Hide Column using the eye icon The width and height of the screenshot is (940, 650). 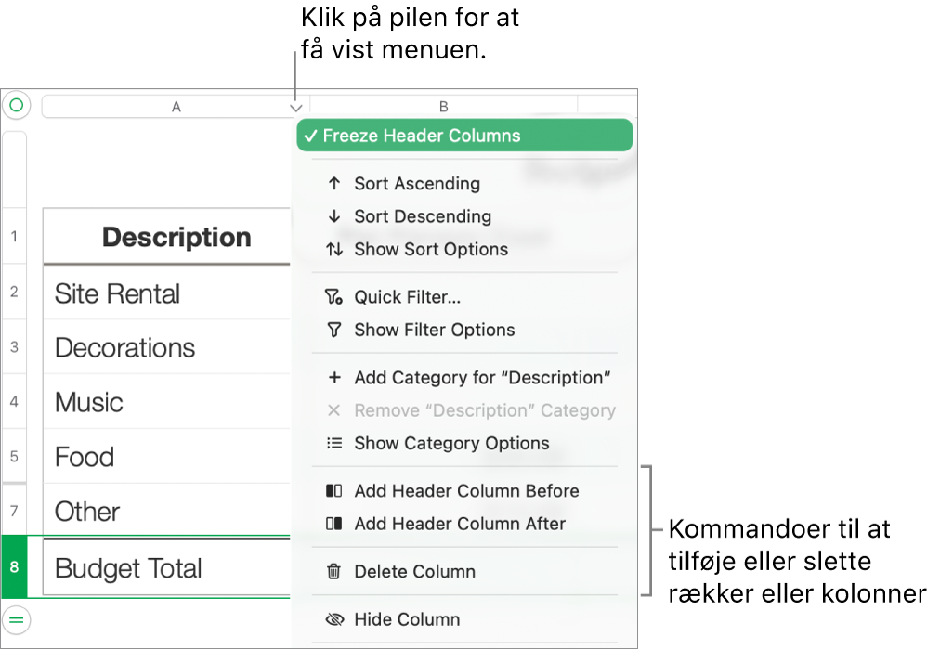(334, 619)
